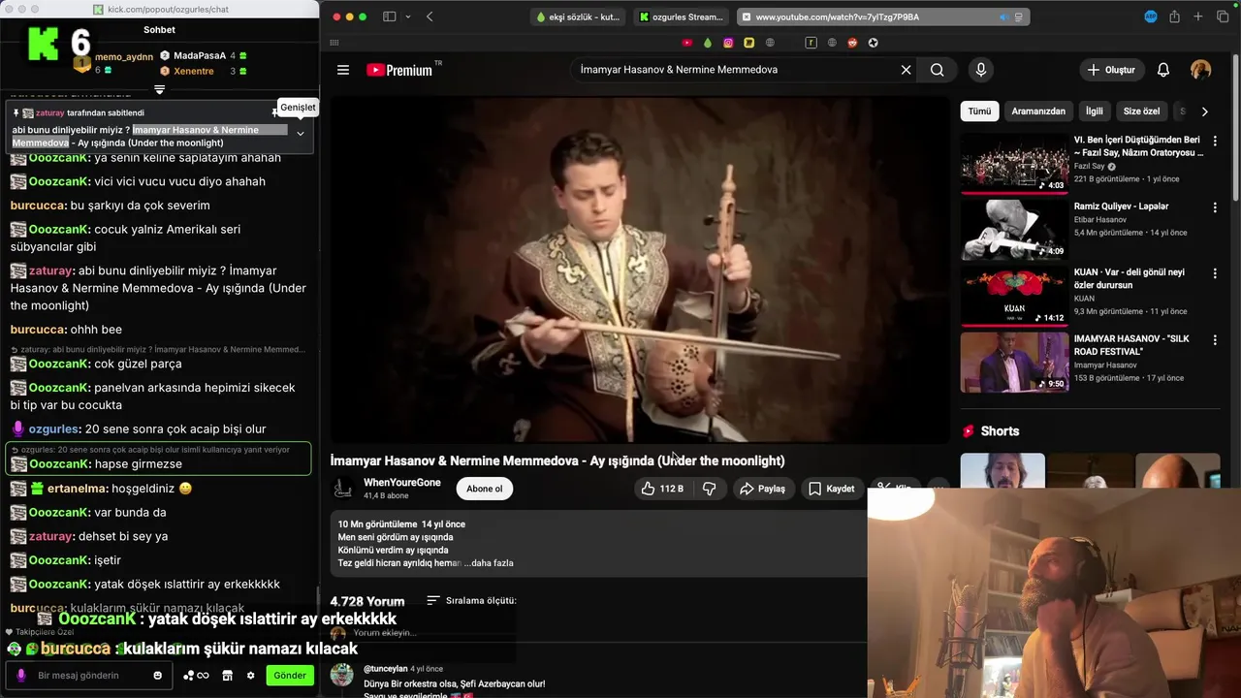Open Kick chat settings gear
The height and width of the screenshot is (698, 1241).
[x=250, y=676]
